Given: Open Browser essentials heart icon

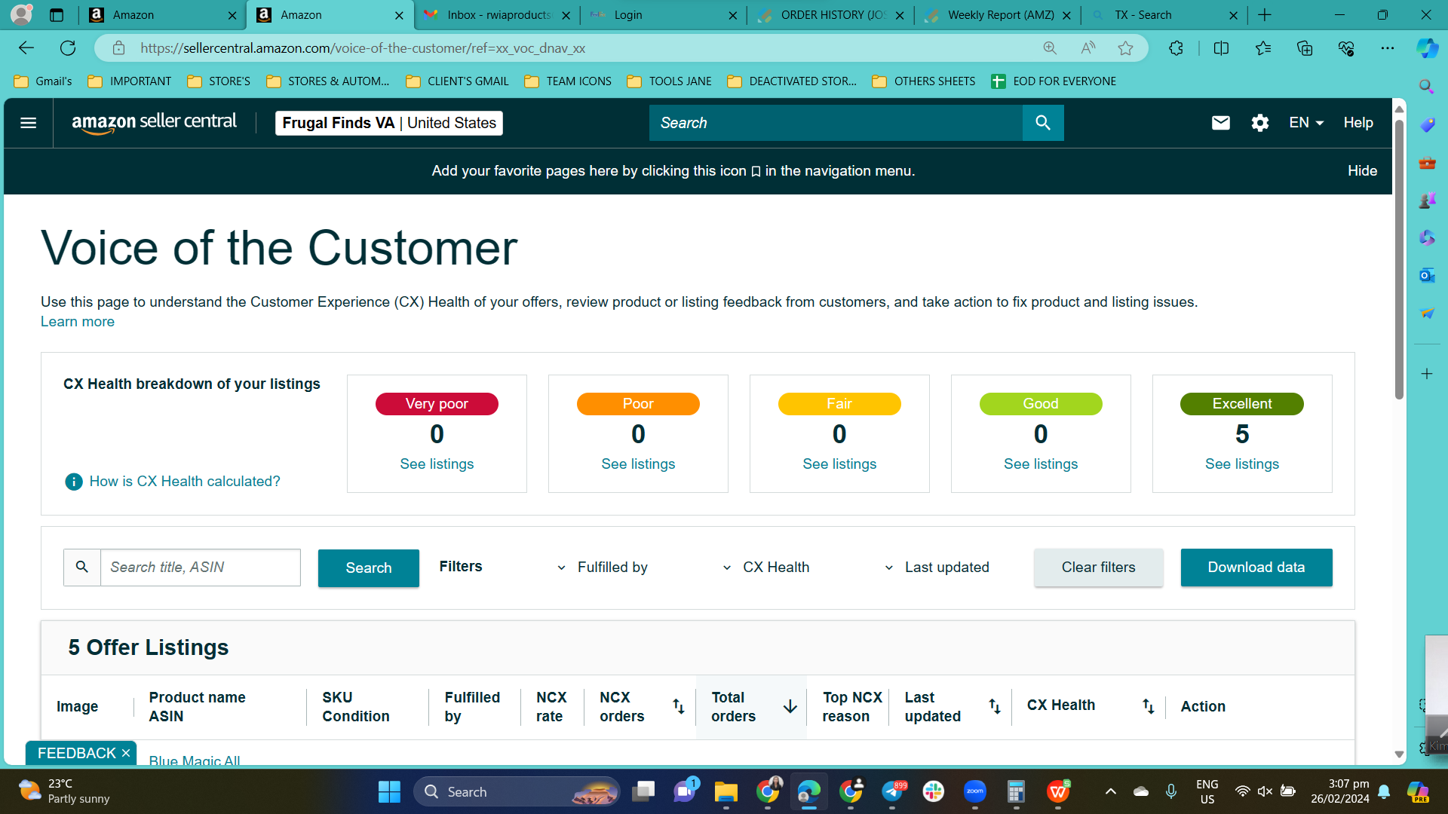Looking at the screenshot, I should click(x=1346, y=48).
